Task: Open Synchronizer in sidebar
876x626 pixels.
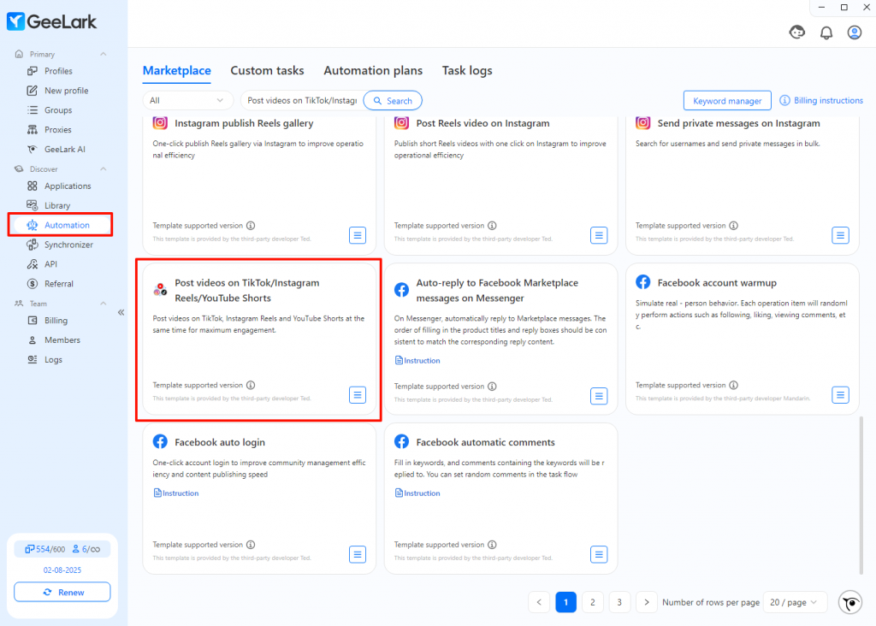Action: [x=68, y=245]
